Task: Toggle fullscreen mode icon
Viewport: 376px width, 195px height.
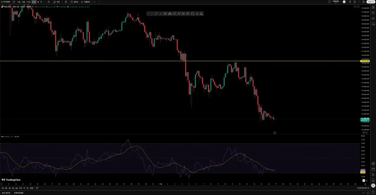Action: 359,2
